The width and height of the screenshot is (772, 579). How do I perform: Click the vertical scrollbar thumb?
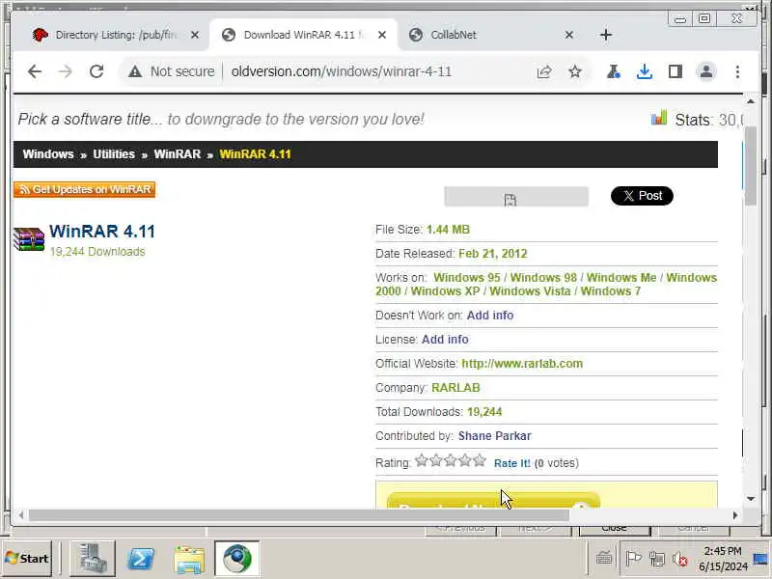[x=751, y=165]
